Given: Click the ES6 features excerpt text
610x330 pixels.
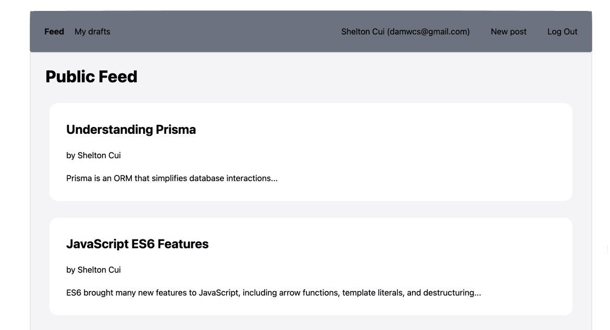Looking at the screenshot, I should pyautogui.click(x=273, y=293).
